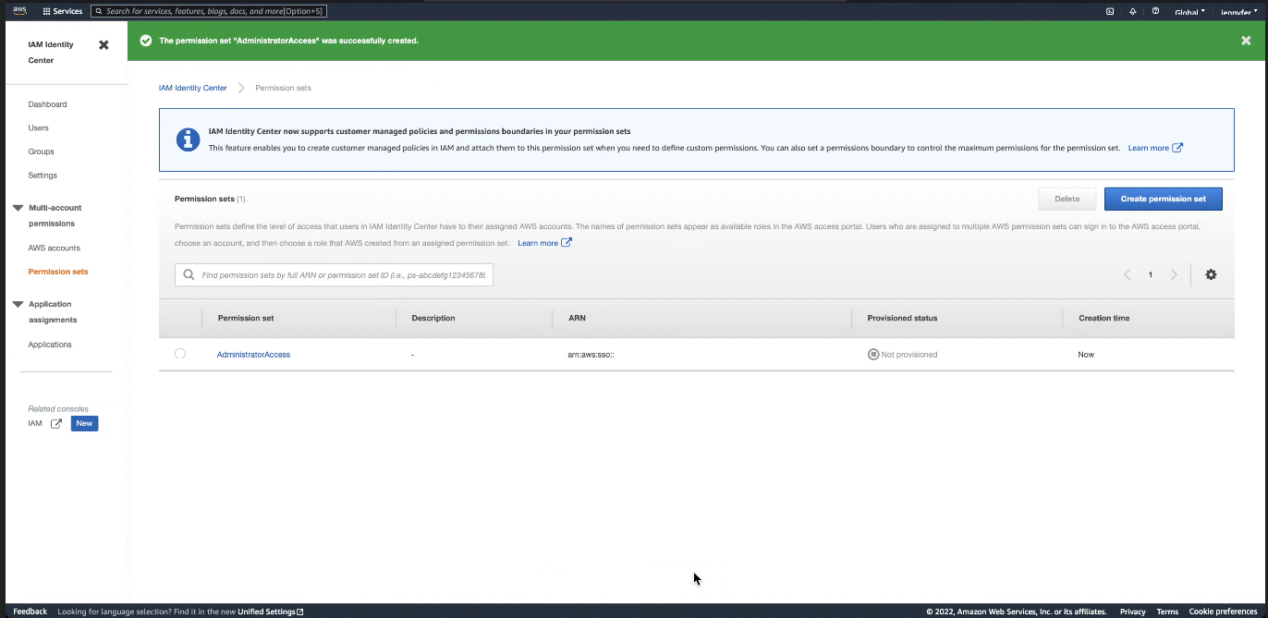Open the Global region dropdown
The image size is (1268, 618).
point(1189,12)
